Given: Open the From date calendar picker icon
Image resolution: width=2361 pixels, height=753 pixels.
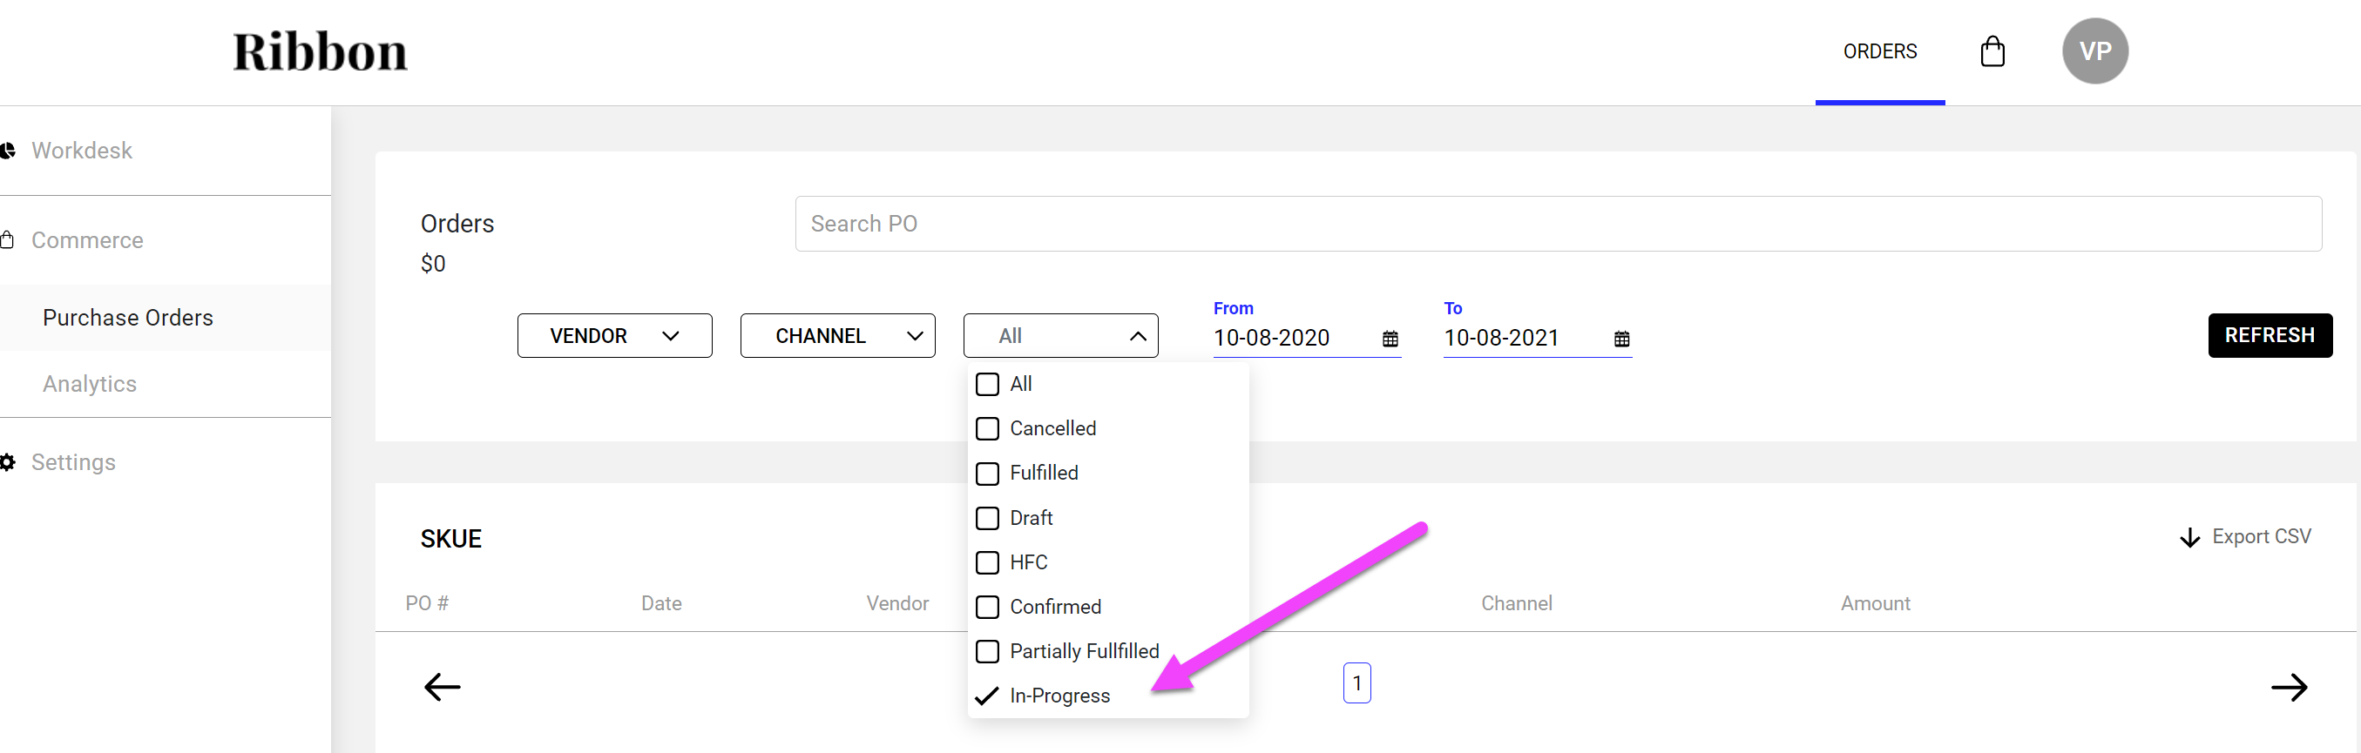Looking at the screenshot, I should pos(1390,339).
